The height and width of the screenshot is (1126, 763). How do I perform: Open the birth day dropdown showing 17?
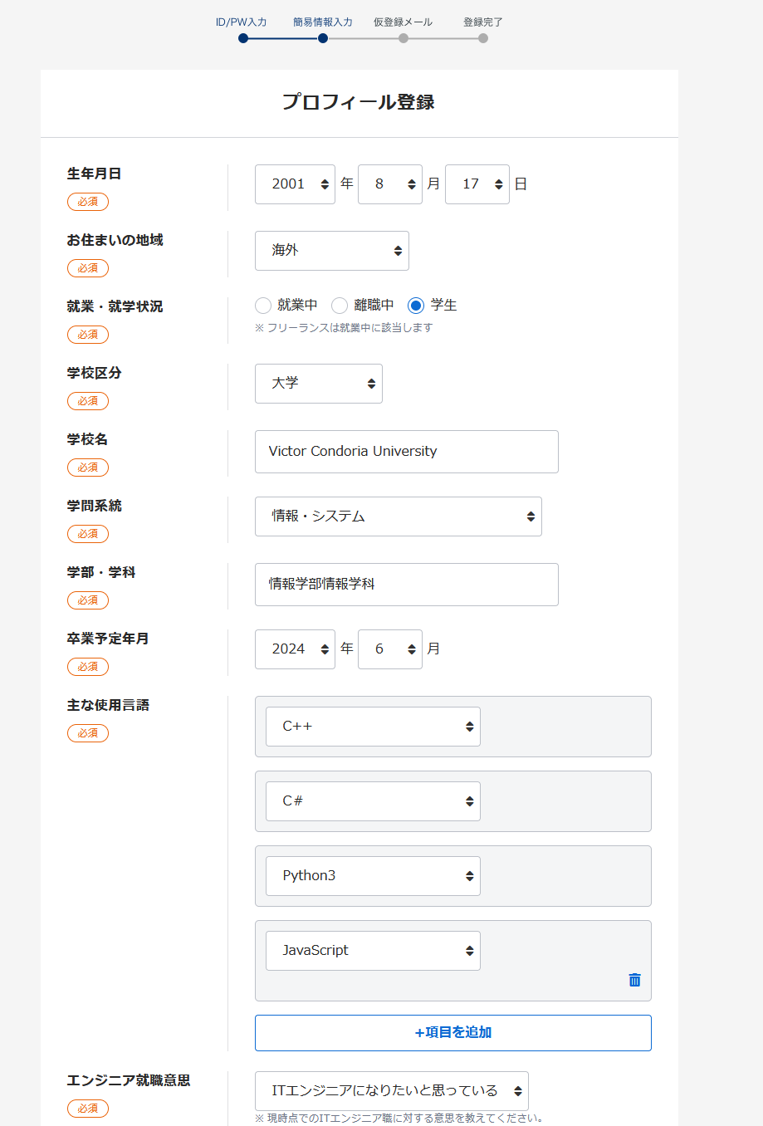pos(477,184)
